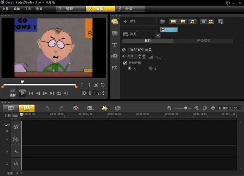Viewport: 244px width, 176px height.
Task: Click the 添加 add folder button
Action: 130,21
